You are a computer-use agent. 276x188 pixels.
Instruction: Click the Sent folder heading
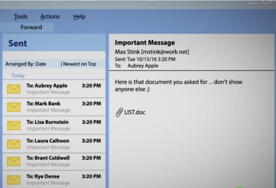(18, 43)
